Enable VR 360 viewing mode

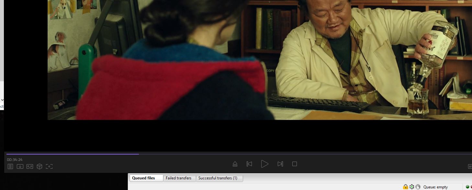(30, 166)
